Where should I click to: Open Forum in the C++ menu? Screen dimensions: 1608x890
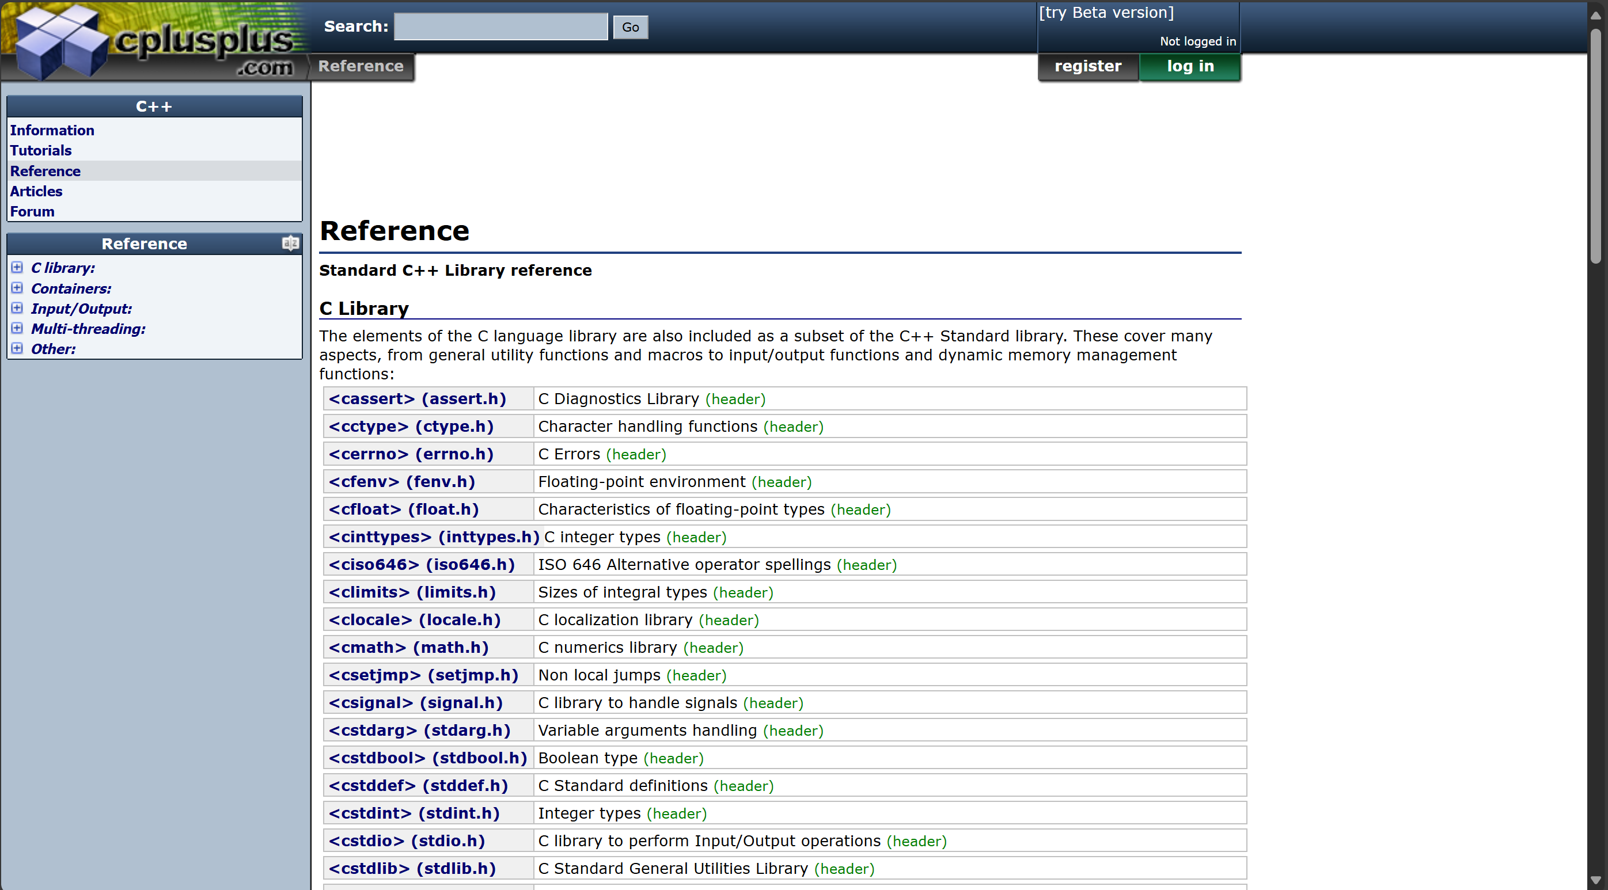(x=32, y=212)
